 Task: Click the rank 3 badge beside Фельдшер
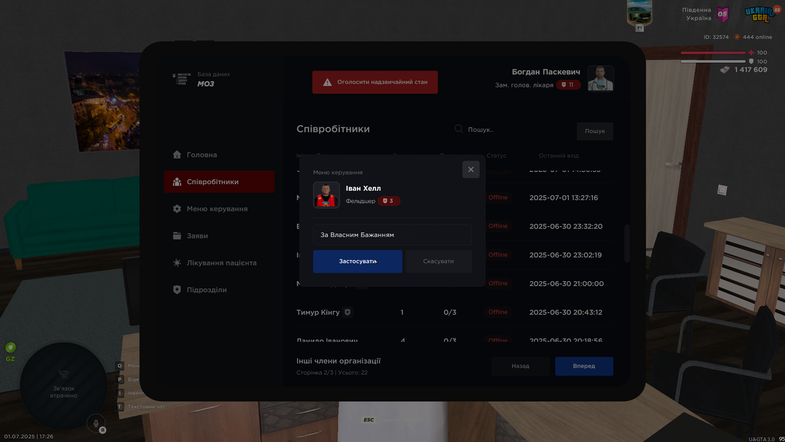[x=389, y=201]
